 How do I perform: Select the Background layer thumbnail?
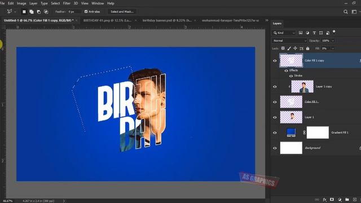point(291,148)
